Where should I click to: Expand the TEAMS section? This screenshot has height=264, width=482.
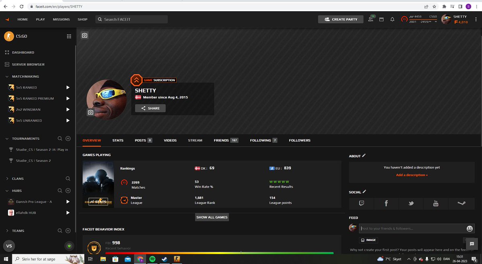[7, 231]
